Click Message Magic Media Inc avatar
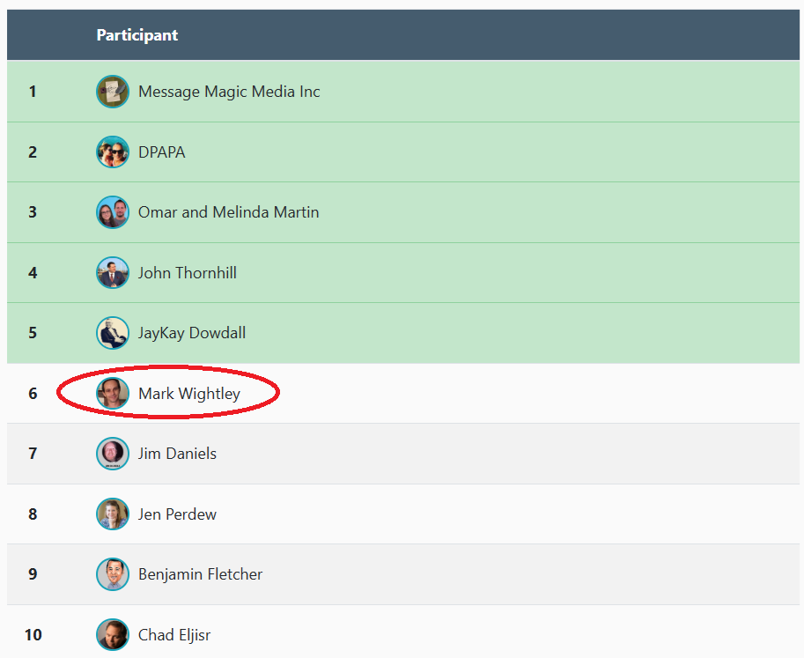This screenshot has height=658, width=804. [x=113, y=92]
